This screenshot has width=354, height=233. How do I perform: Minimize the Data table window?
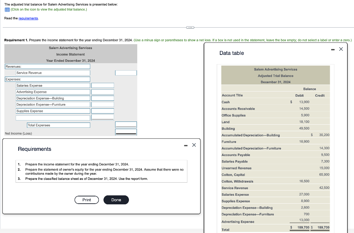coord(332,49)
